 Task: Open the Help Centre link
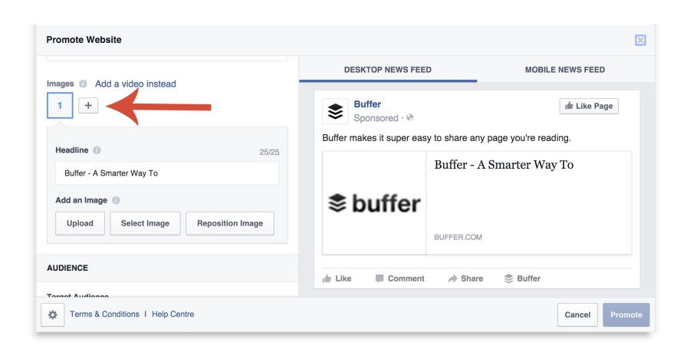click(x=173, y=314)
